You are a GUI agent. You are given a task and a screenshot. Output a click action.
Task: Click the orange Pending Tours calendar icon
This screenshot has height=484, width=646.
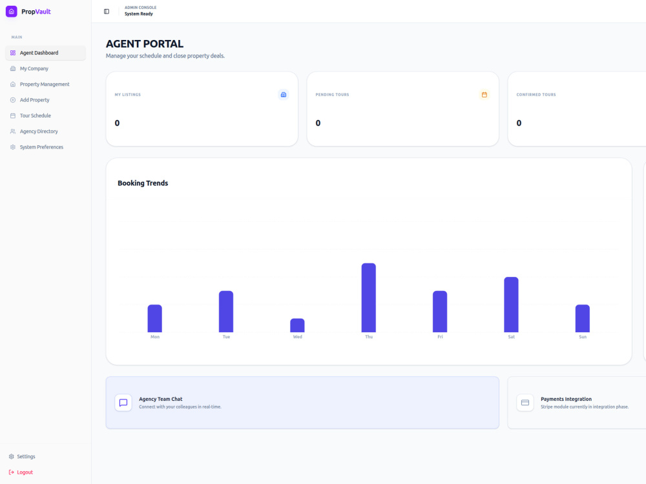pyautogui.click(x=484, y=95)
